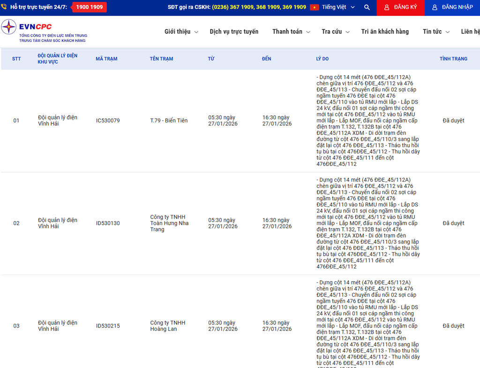Screen dimensions: 480x368
Task: Open the Liên hệ menu item
Action: (470, 32)
